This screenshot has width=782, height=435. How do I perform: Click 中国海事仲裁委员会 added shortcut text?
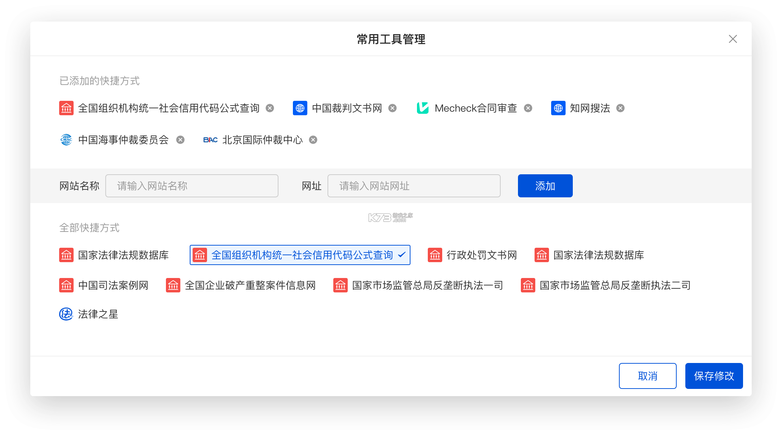pyautogui.click(x=123, y=140)
